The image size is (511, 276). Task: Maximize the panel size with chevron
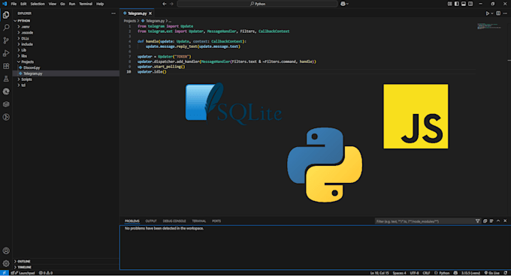498,221
